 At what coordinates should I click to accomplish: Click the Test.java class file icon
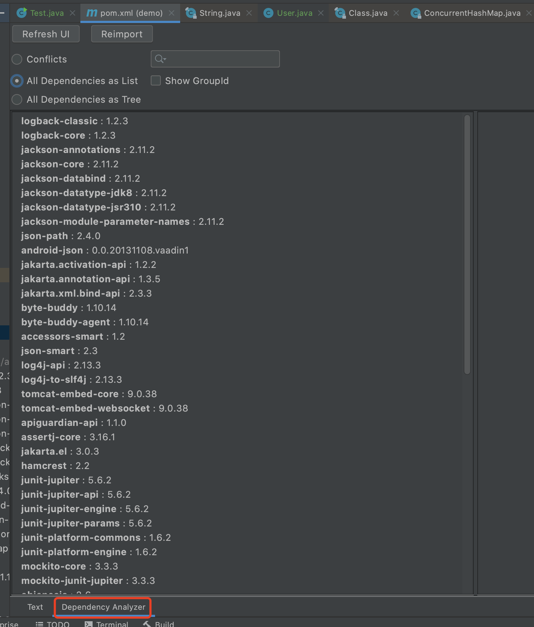tap(22, 13)
